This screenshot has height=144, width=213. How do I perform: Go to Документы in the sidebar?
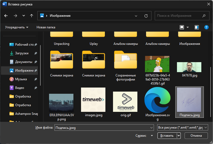pos(23,62)
